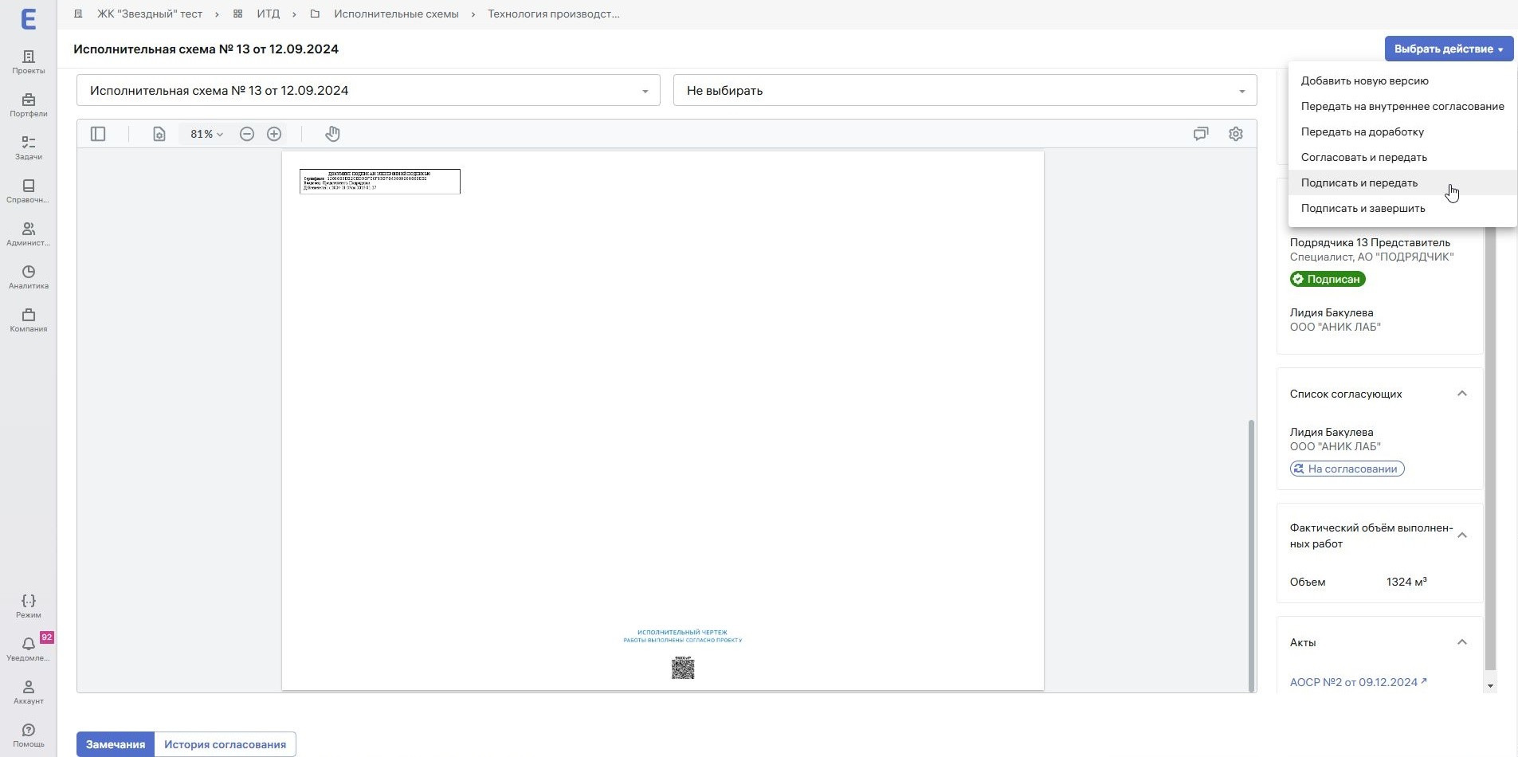Collapse the 'Акты' section chevron
The height and width of the screenshot is (757, 1518).
click(x=1462, y=642)
